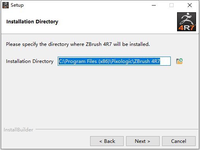Click the 'Please specify the directory' instruction text
This screenshot has width=200, height=150.
(78, 44)
